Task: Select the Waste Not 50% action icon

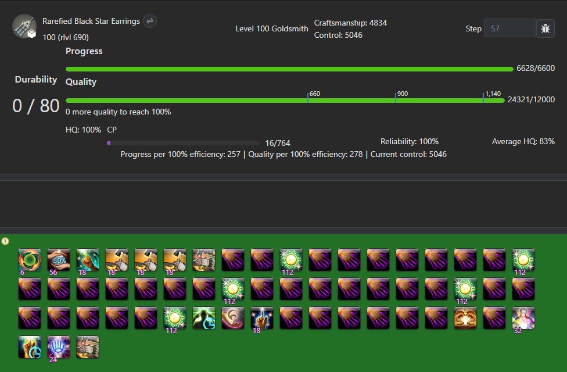Action: pyautogui.click(x=59, y=260)
